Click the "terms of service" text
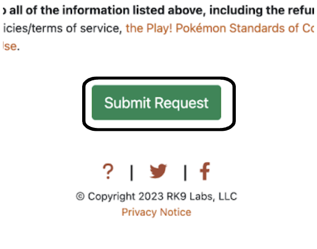This screenshot has width=317, height=249. point(83,28)
